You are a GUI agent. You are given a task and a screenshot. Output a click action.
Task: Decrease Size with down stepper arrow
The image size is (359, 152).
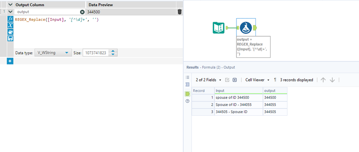point(113,54)
